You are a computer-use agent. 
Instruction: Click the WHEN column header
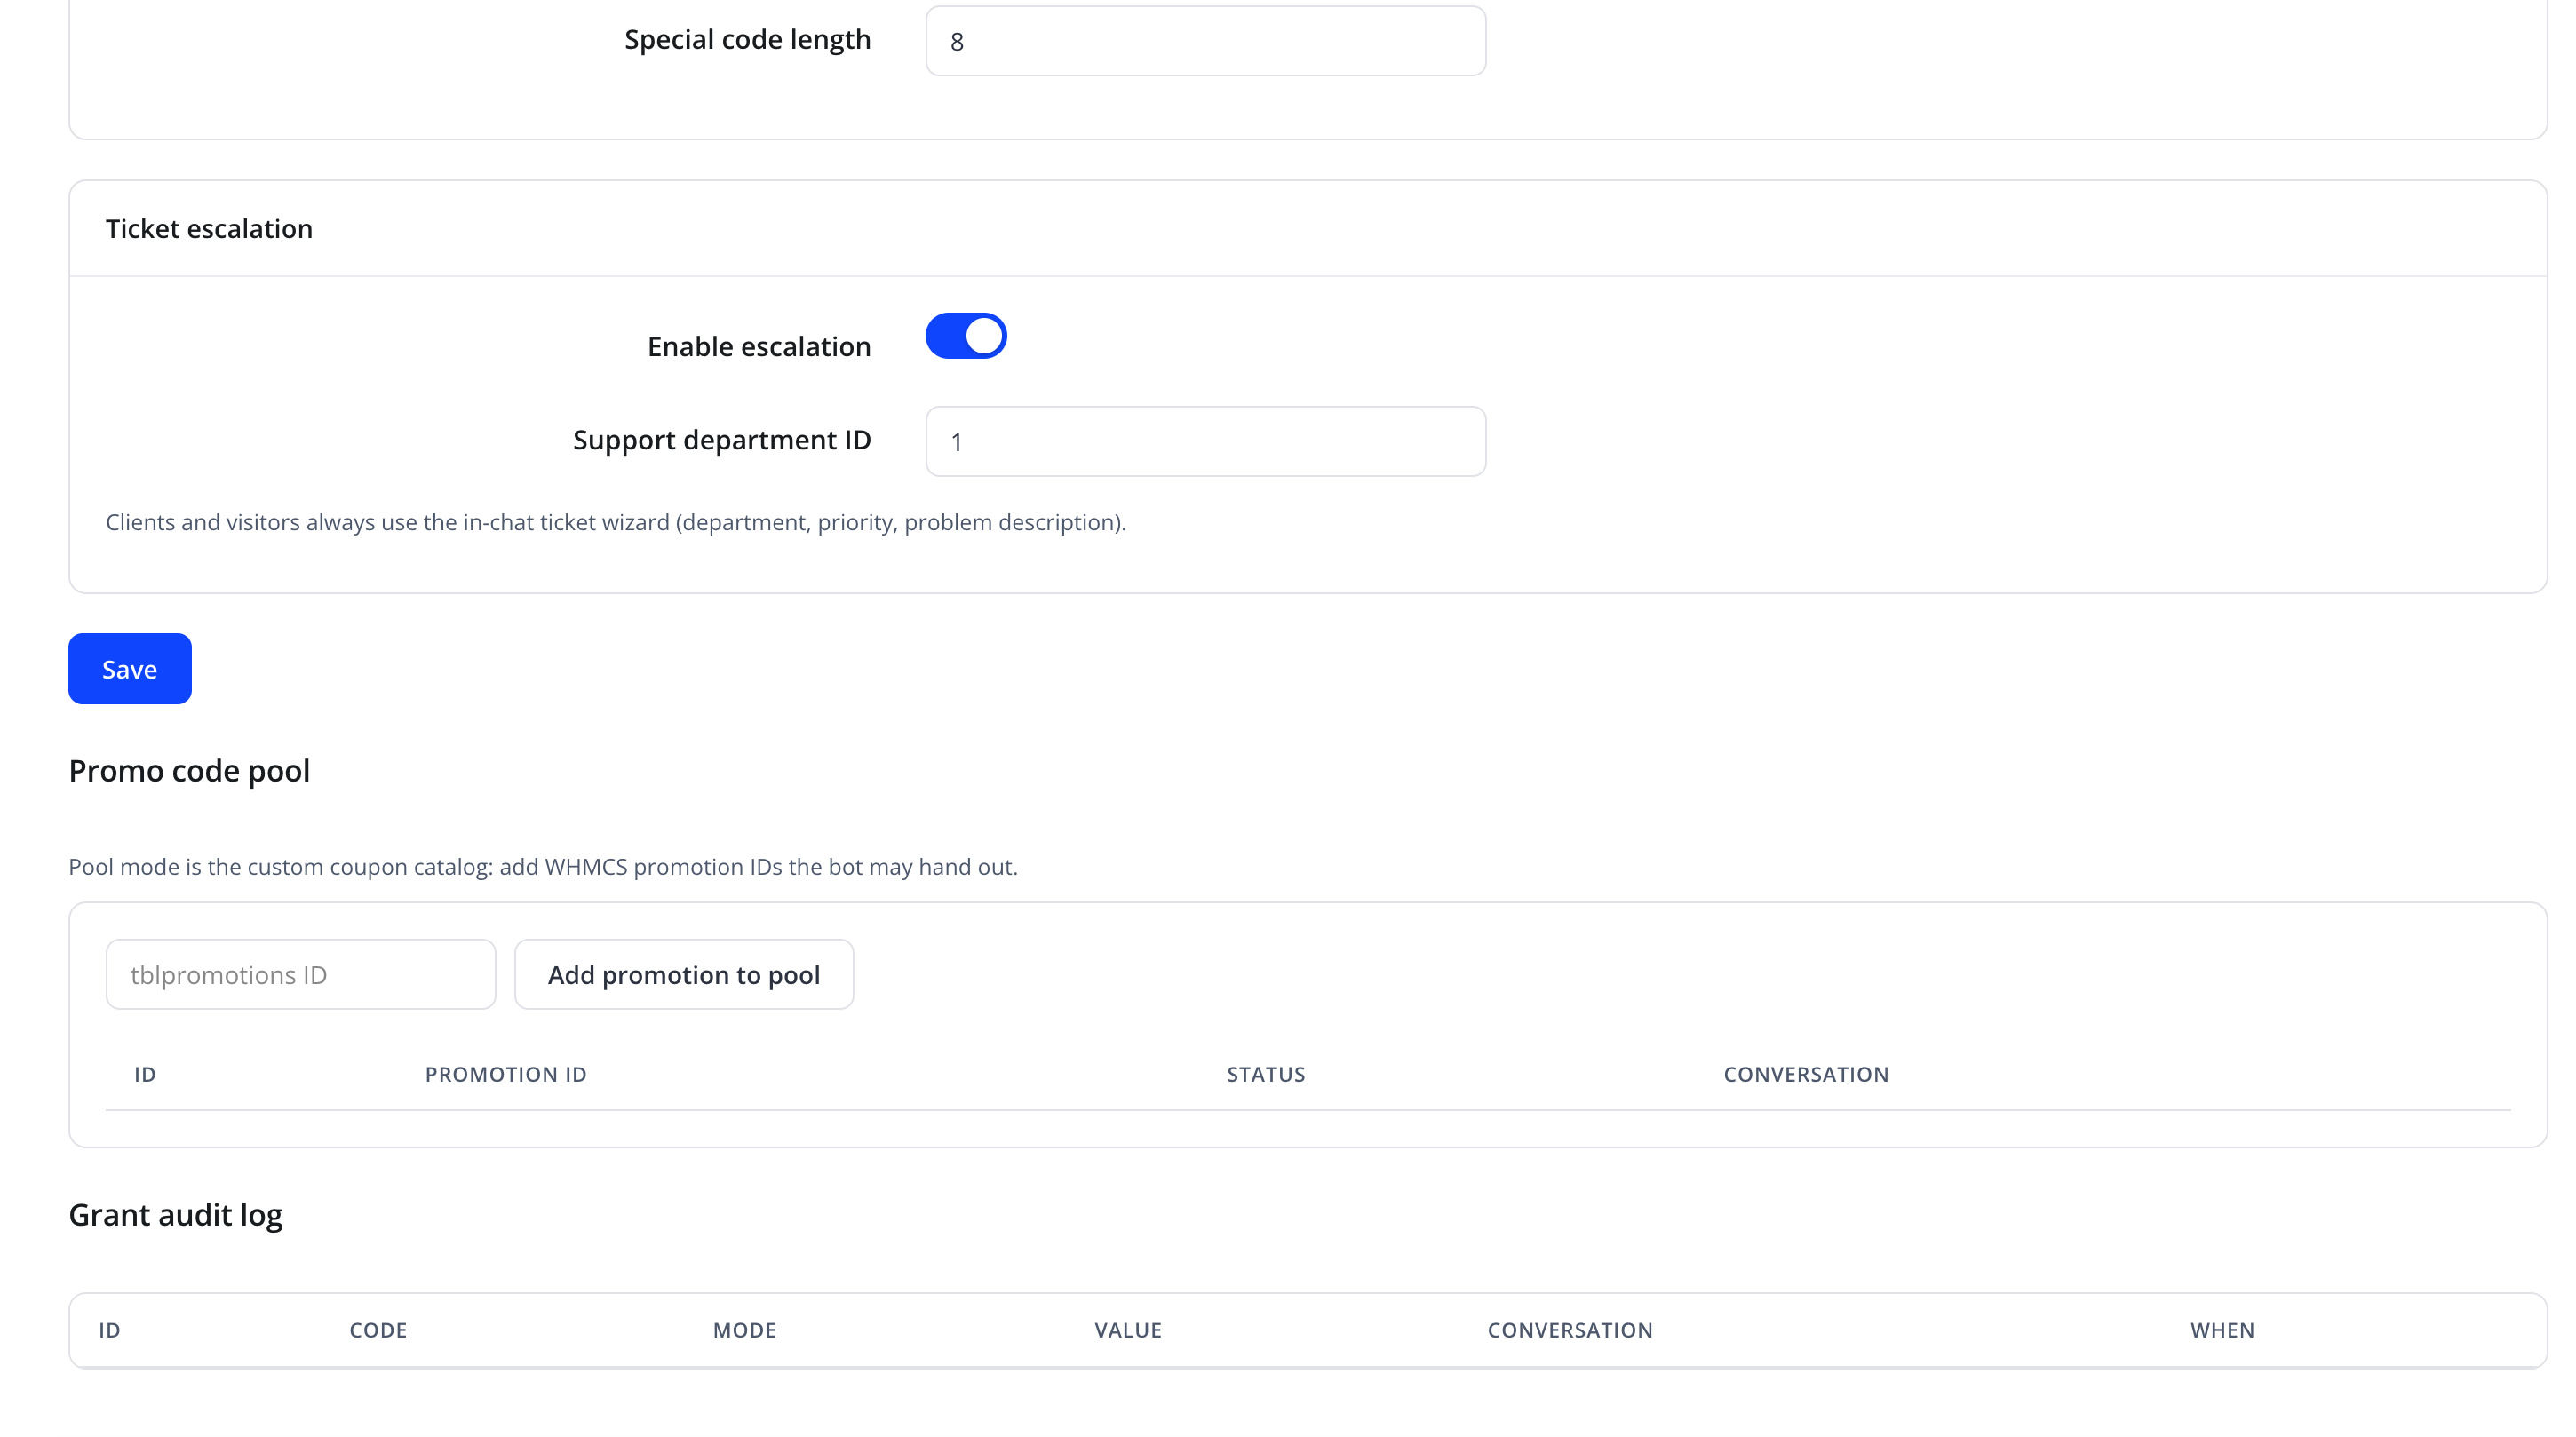coord(2222,1330)
